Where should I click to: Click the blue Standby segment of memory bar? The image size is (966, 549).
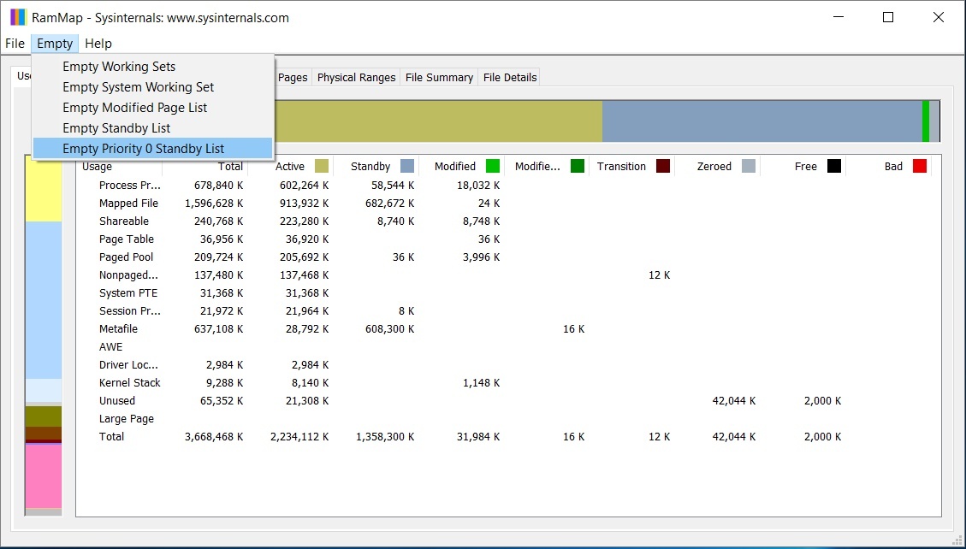click(x=762, y=121)
